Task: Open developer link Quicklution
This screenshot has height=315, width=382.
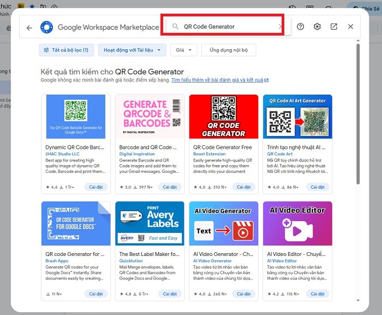Action: (x=131, y=261)
